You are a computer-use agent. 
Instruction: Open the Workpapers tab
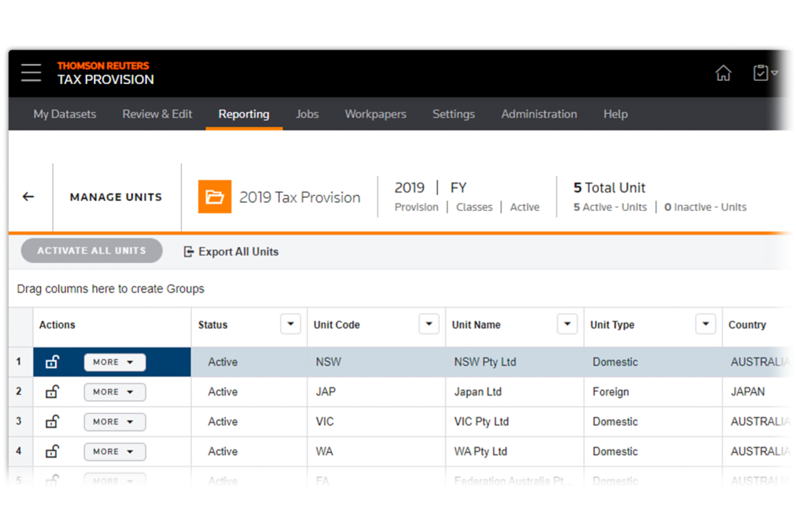point(375,114)
